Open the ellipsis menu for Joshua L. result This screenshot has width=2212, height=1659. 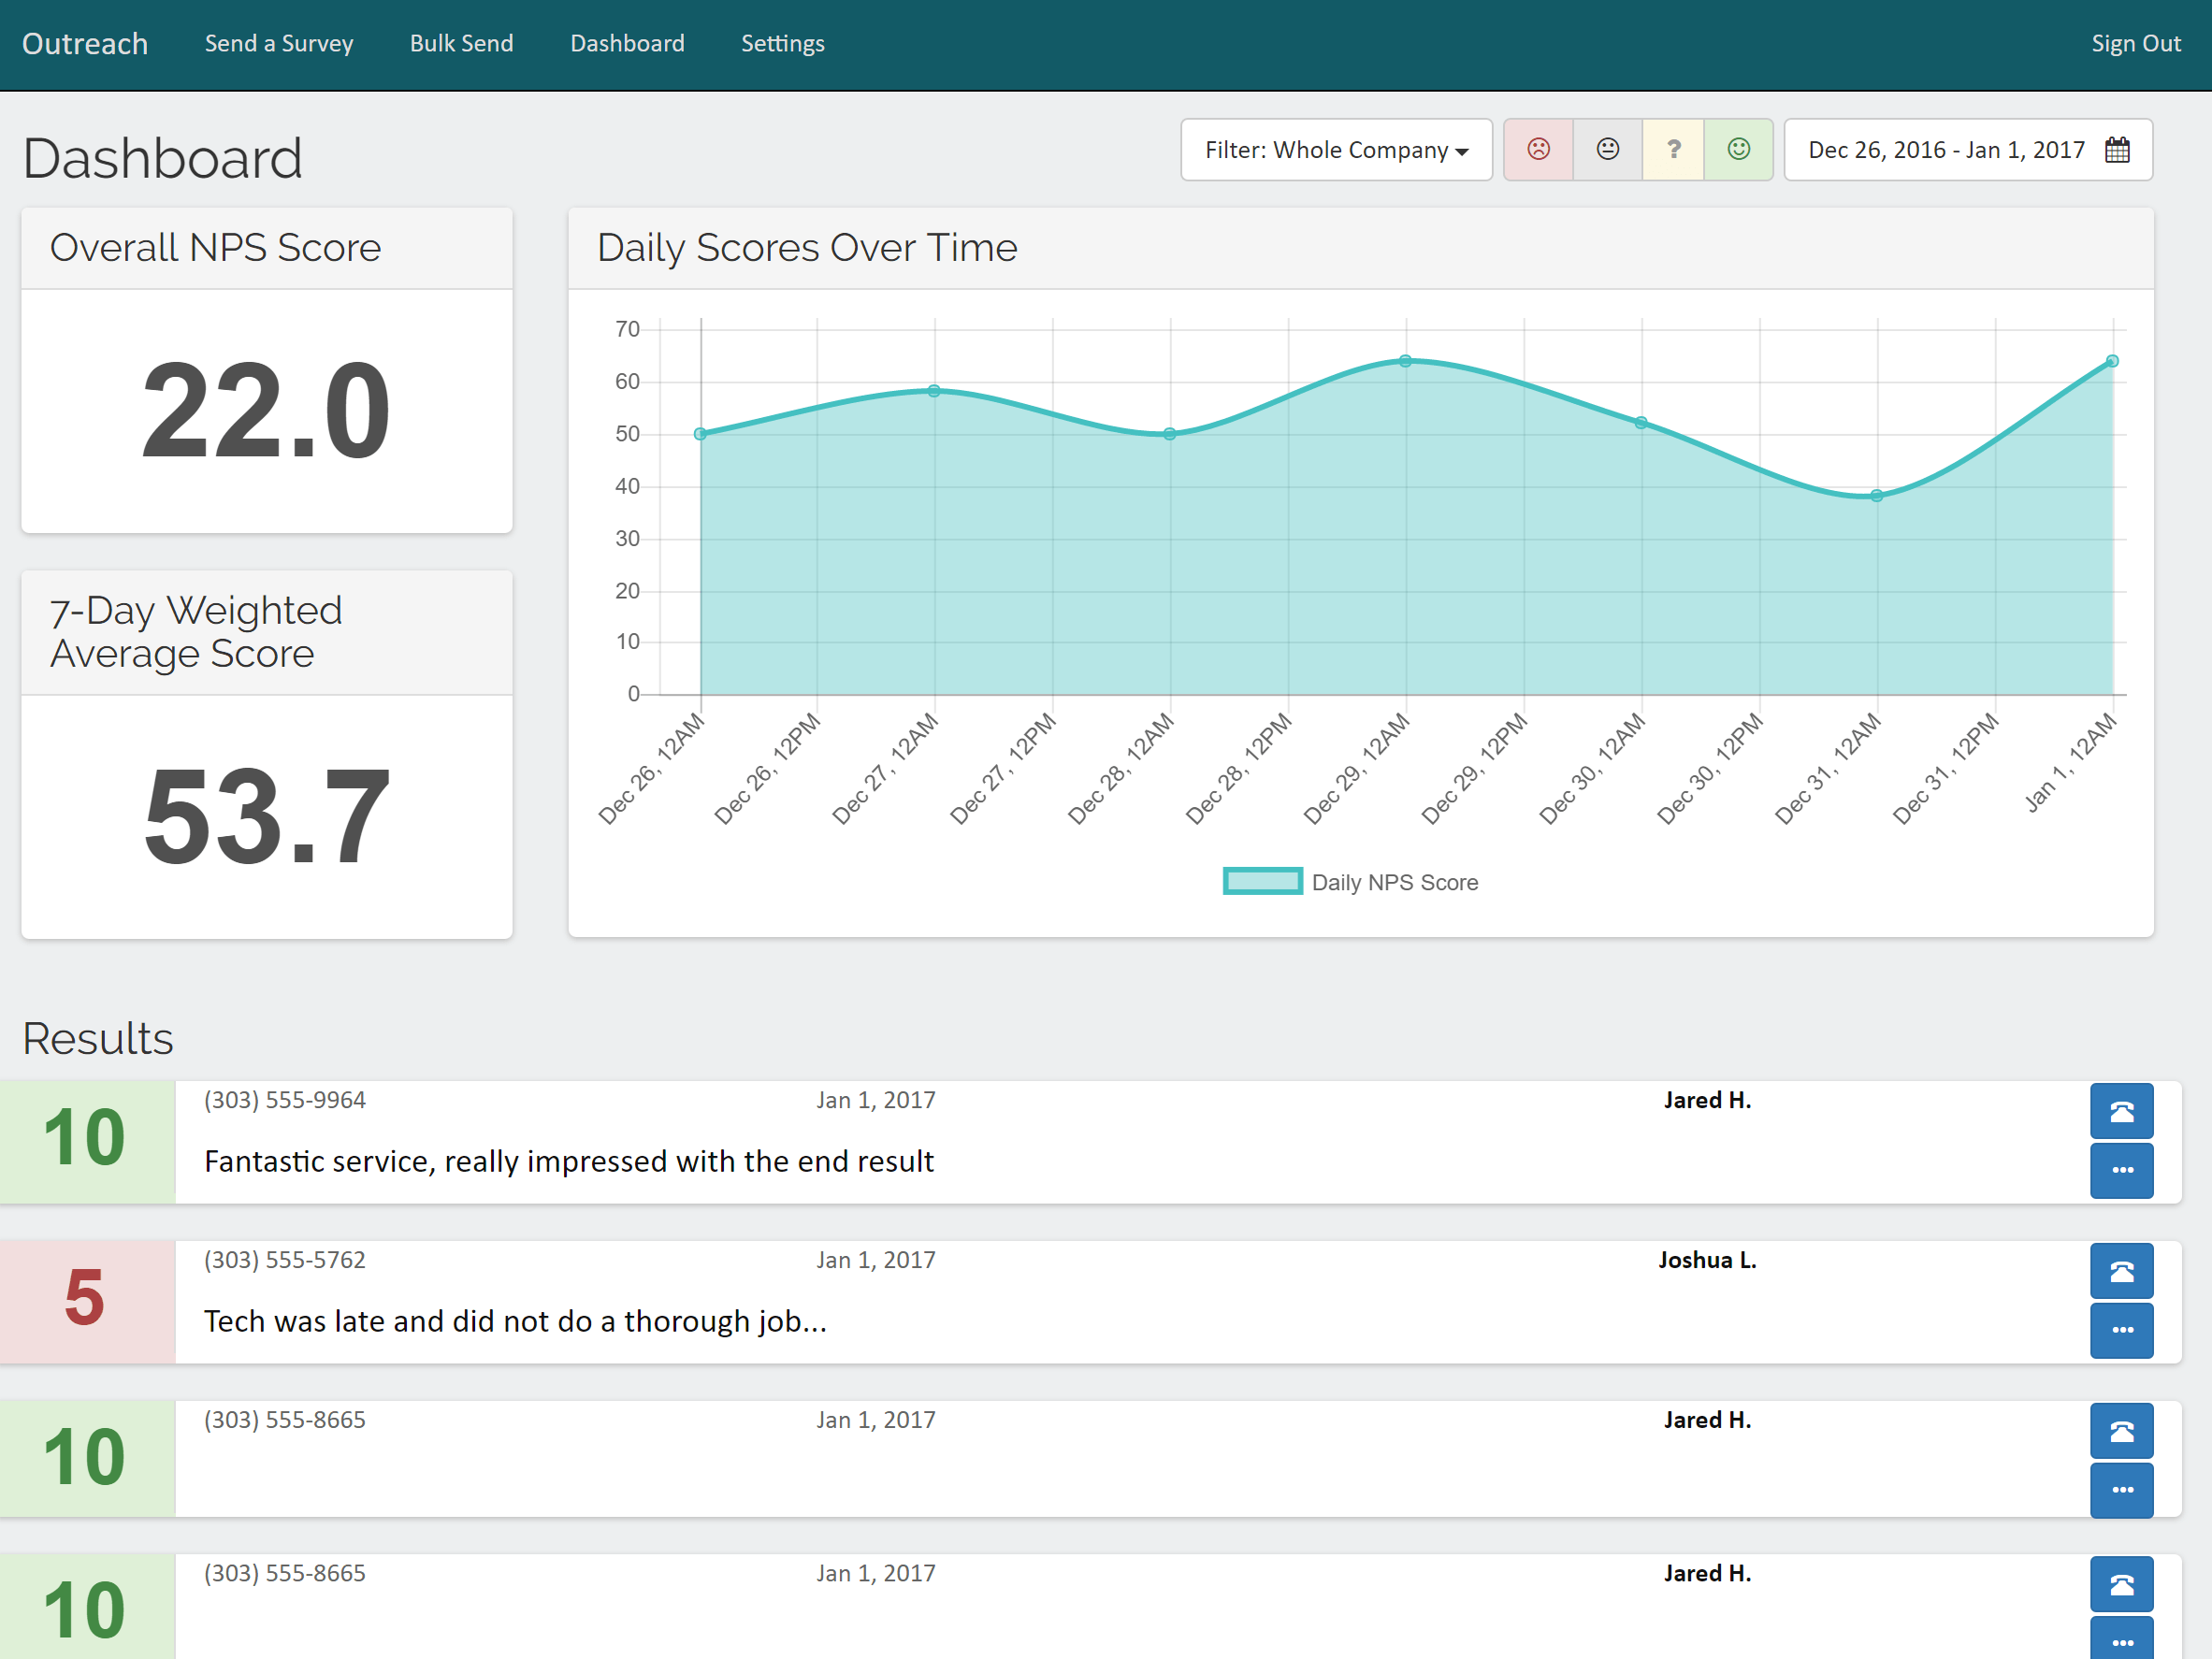point(2121,1330)
